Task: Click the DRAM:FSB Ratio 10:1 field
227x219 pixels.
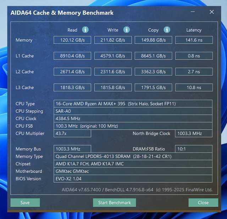Action: click(x=194, y=149)
